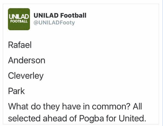Click the small FOOTBALL text inside logo
Image resolution: width=163 pixels, height=126 pixels.
pos(19,21)
